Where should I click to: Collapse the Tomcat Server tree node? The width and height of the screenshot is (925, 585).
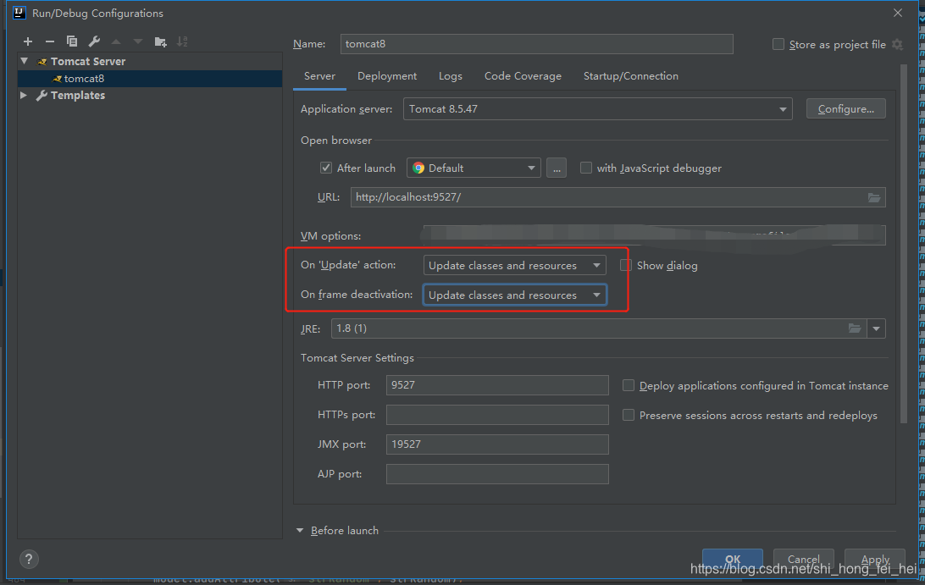(x=25, y=61)
